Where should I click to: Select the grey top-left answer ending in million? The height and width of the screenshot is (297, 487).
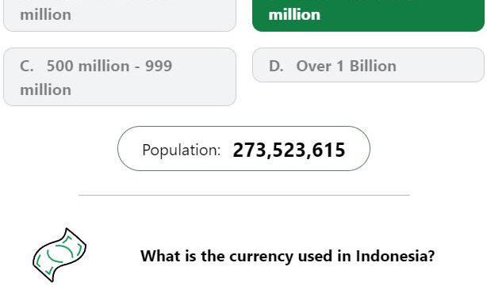120,16
